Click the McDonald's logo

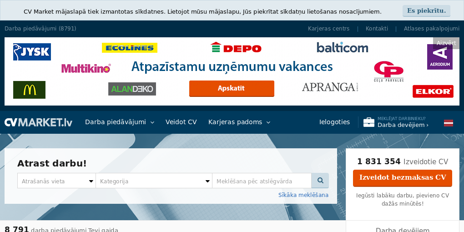(x=29, y=90)
